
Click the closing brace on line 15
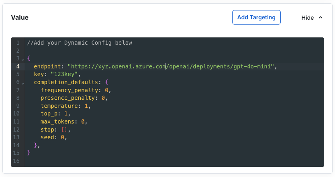(x=29, y=153)
